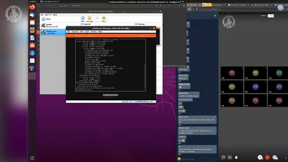This screenshot has height=162, width=288.
Task: Click the highlighted button below install log
Action: [x=110, y=95]
